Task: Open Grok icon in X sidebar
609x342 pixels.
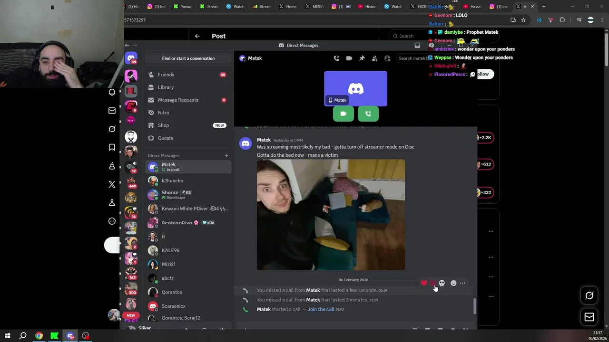Action: coord(112,129)
